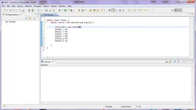This screenshot has height=110, width=196.
Task: Toggle Block Selection Mode icon
Action: click(120, 10)
